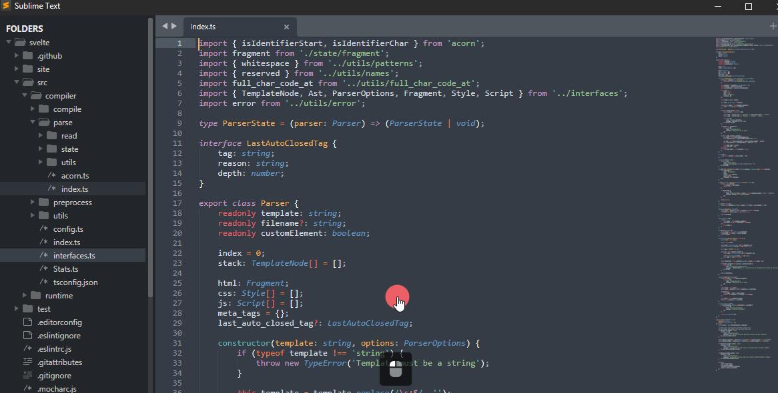Collapse the svelte root folder arrow

[x=9, y=43]
